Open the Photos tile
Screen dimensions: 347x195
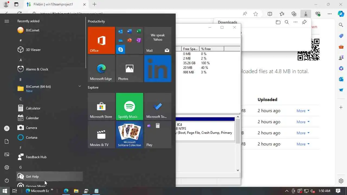pyautogui.click(x=130, y=69)
